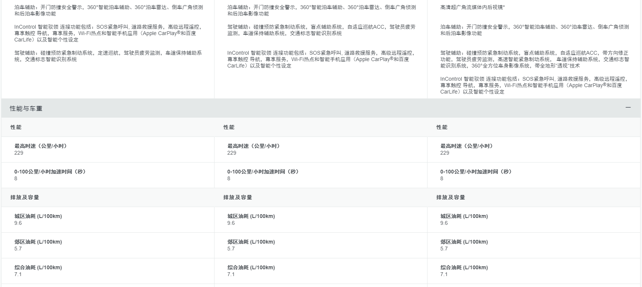Click the acceleration value 8 in right column
This screenshot has width=642, height=287.
click(x=442, y=178)
